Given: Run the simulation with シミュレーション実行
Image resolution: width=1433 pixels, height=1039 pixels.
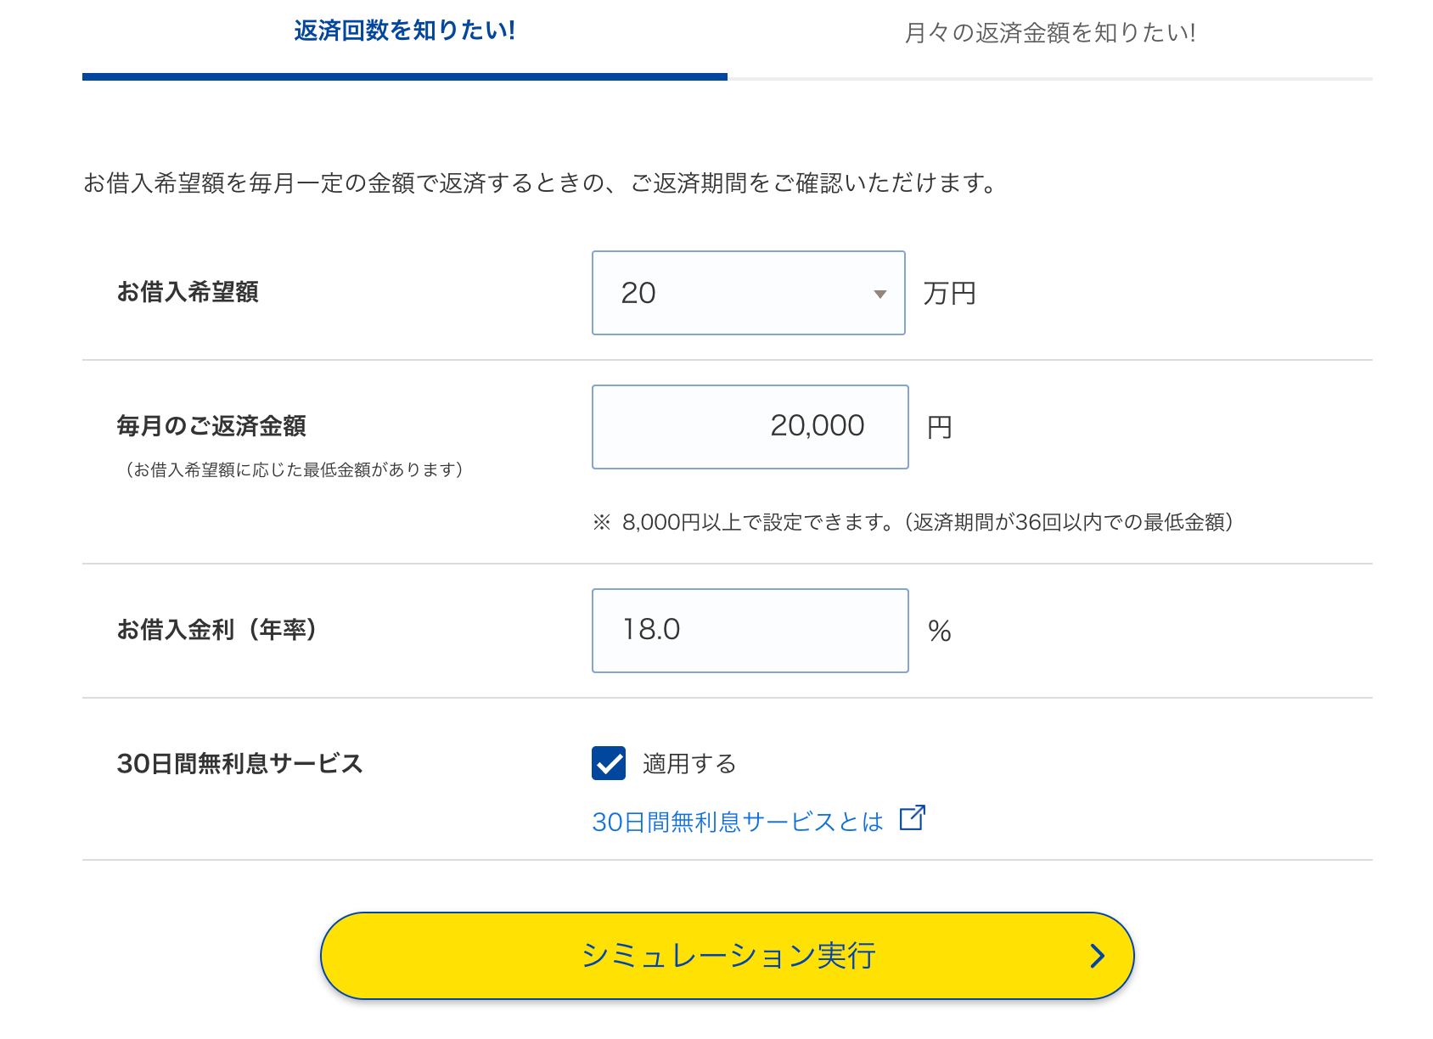Looking at the screenshot, I should coord(727,956).
